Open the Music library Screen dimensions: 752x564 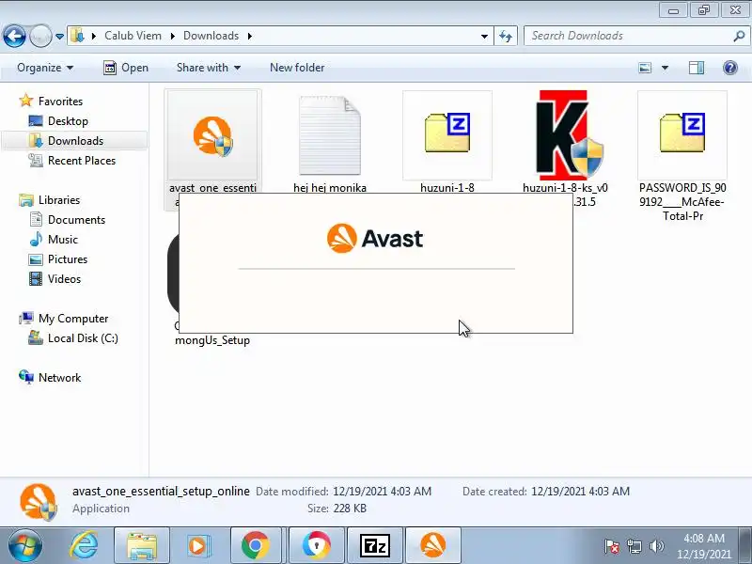[x=54, y=240]
